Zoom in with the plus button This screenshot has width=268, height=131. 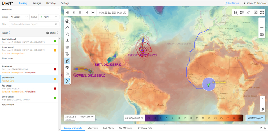pos(262,21)
